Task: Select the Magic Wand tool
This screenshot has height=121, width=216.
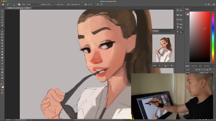Action: [2, 20]
